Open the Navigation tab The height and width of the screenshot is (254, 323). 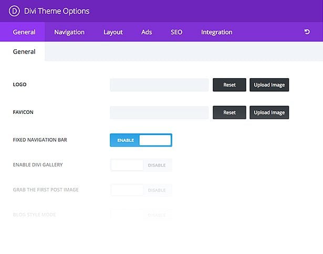(69, 32)
